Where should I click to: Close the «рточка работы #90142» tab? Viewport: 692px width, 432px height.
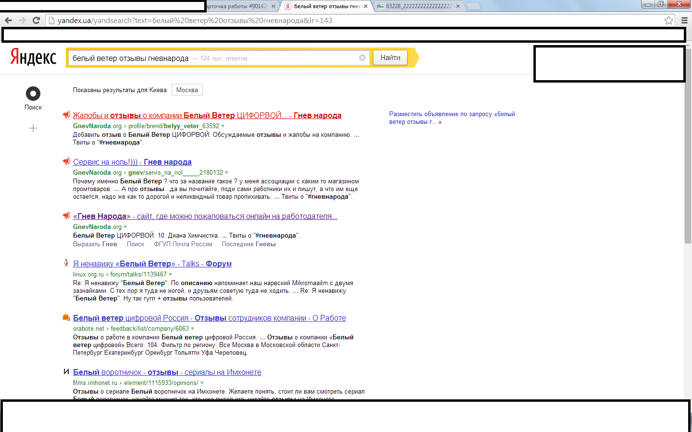(273, 6)
